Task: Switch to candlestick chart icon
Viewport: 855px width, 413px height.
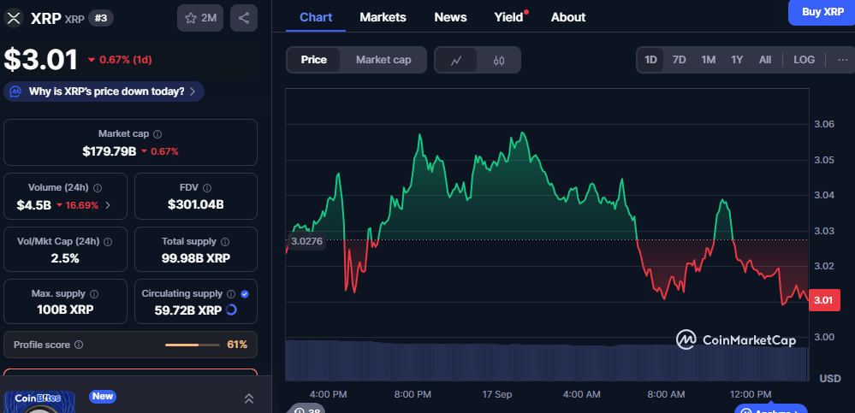Action: (x=499, y=60)
